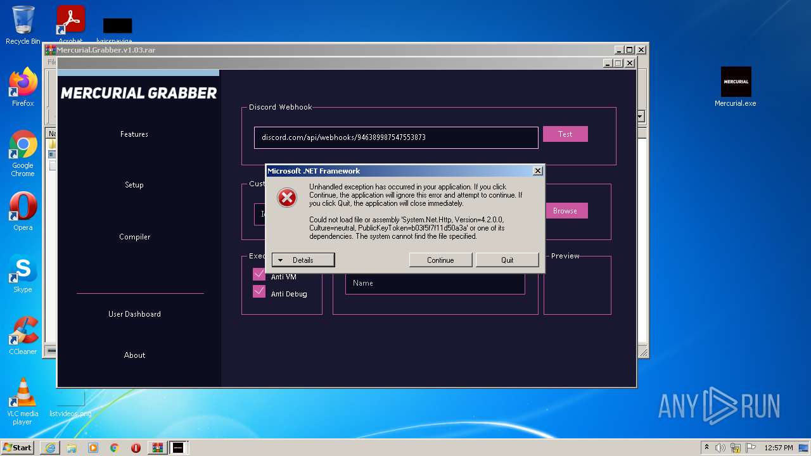This screenshot has height=456, width=811.
Task: Select Mercurial.exe desktop icon
Action: [x=736, y=87]
